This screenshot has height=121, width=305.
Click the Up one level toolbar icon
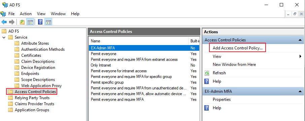(x=22, y=22)
